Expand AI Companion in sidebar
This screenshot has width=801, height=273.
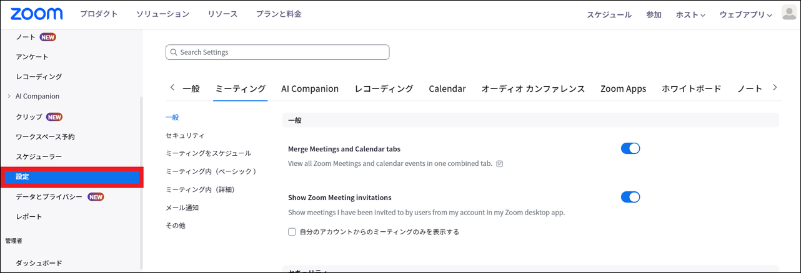9,97
